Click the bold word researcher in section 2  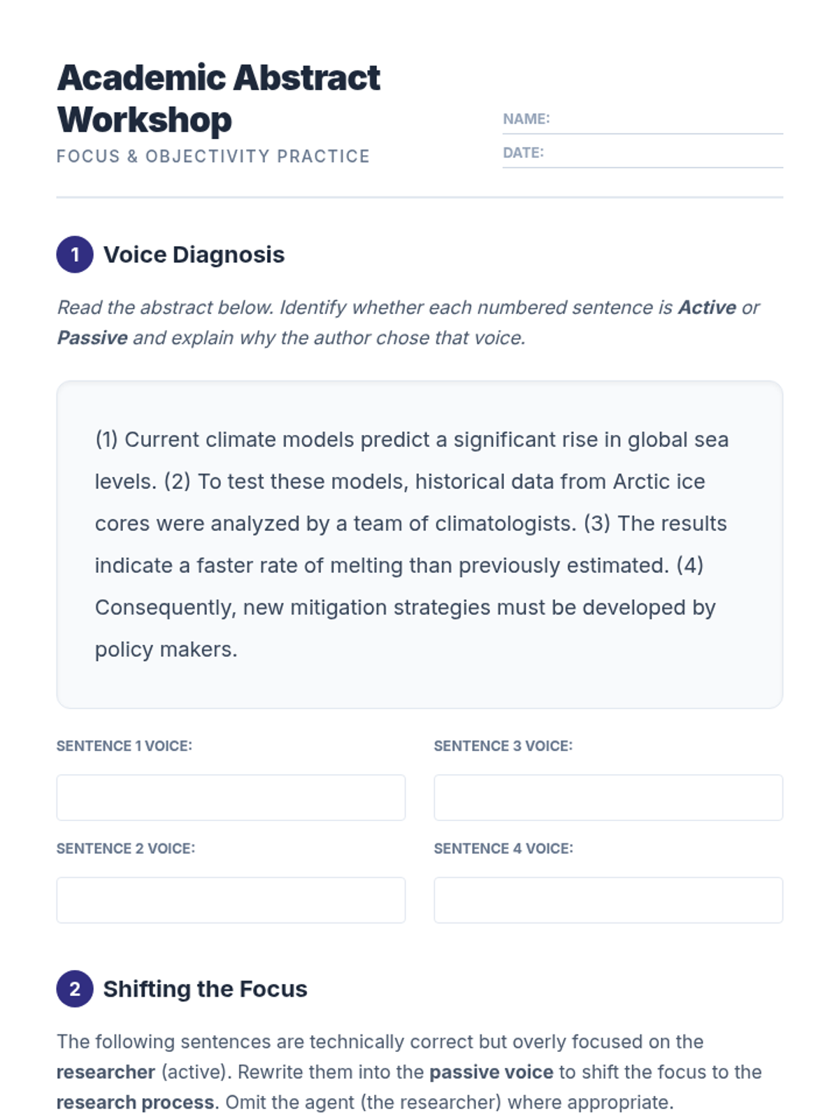point(106,1072)
